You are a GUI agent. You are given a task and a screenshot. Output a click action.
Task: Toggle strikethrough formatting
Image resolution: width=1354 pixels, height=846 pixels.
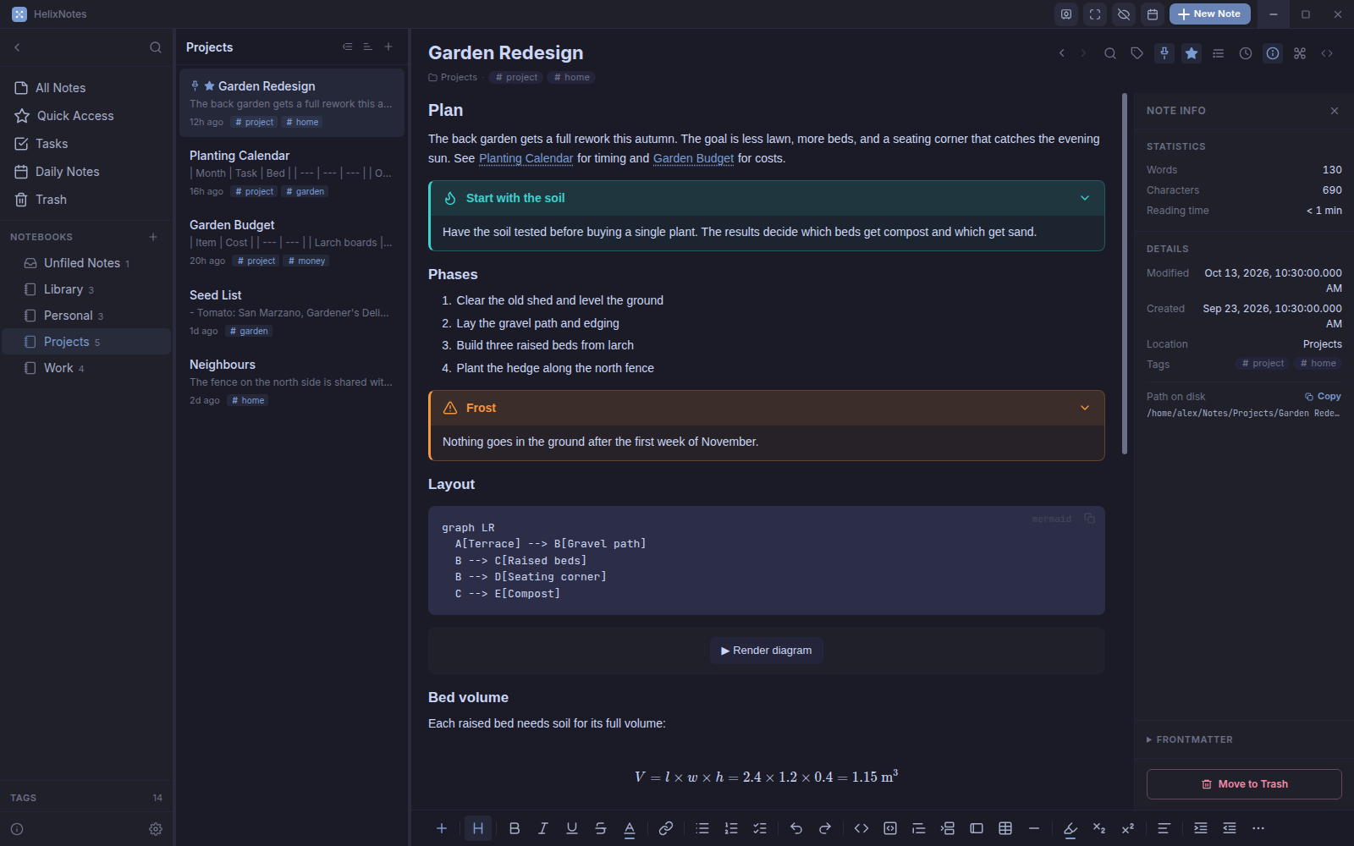601,828
